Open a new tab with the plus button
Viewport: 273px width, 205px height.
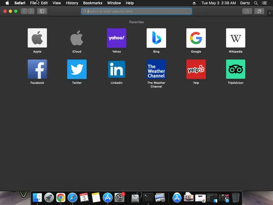[270, 13]
